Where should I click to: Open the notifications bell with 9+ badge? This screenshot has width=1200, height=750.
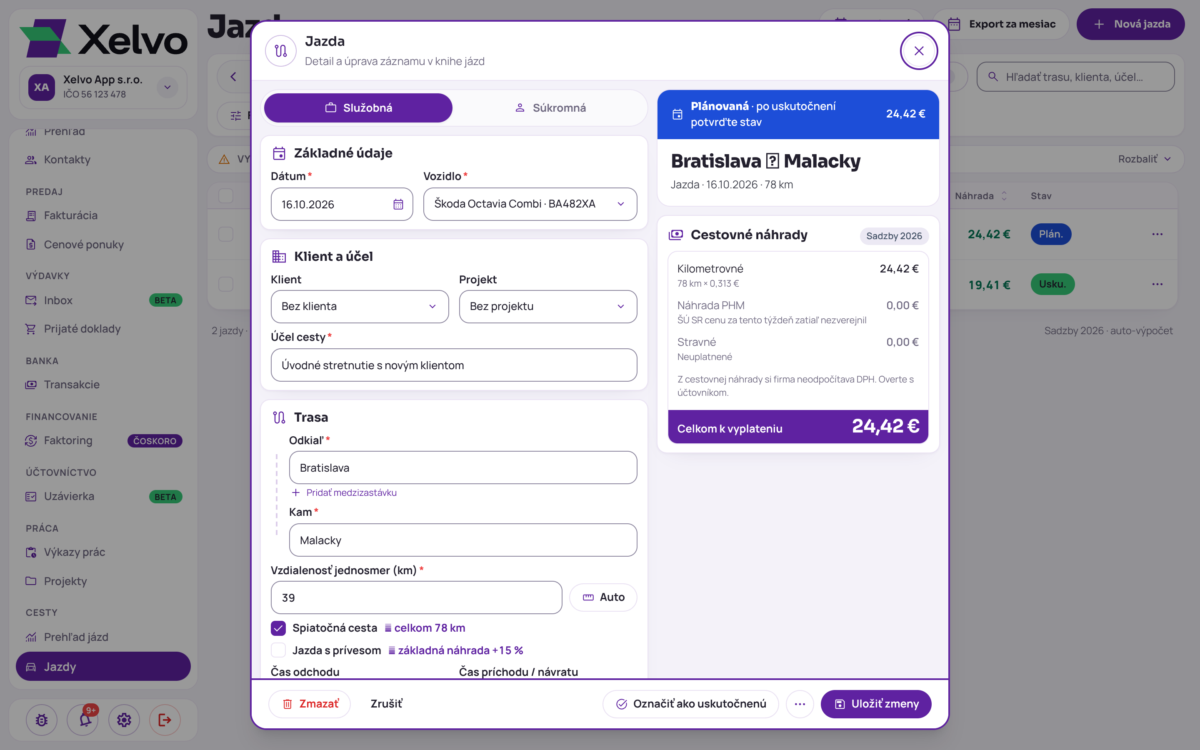click(x=83, y=720)
